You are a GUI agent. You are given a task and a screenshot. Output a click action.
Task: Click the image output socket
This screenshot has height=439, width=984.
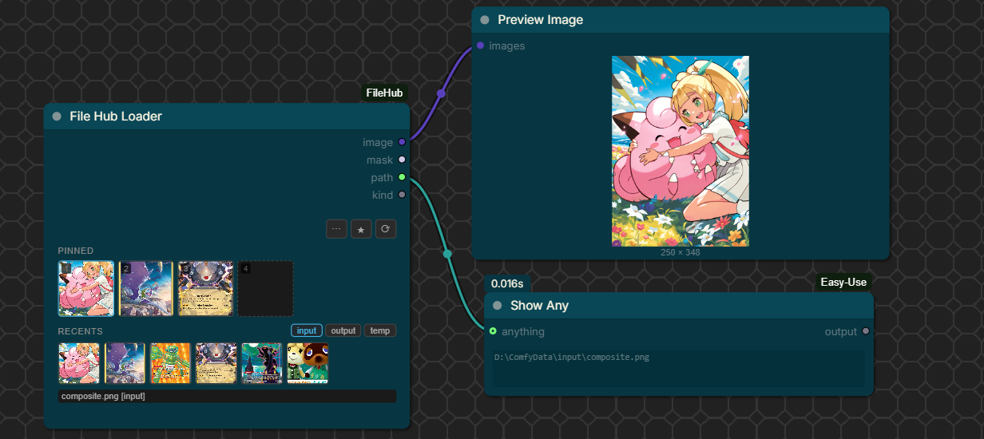point(402,142)
